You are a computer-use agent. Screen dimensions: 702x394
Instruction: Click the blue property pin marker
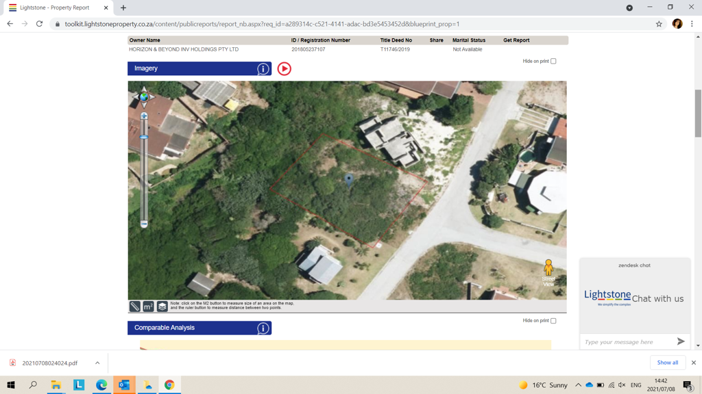(349, 179)
